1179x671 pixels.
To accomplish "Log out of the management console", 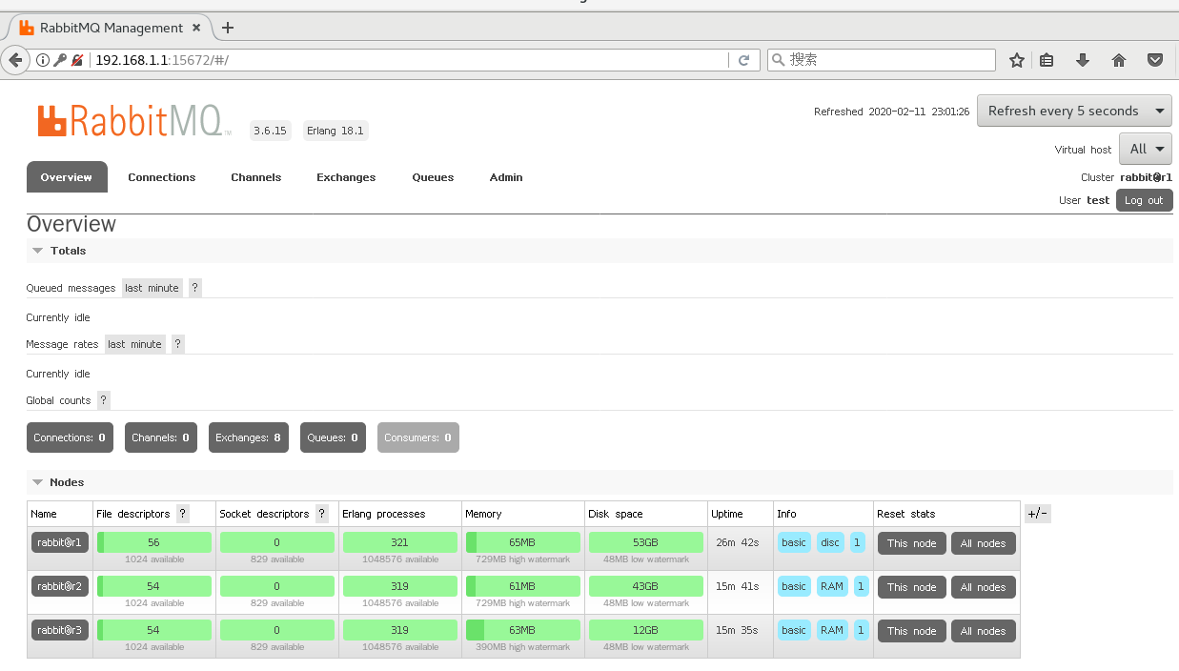I will pos(1144,200).
